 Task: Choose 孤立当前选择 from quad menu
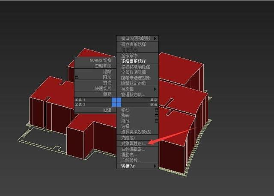134,44
